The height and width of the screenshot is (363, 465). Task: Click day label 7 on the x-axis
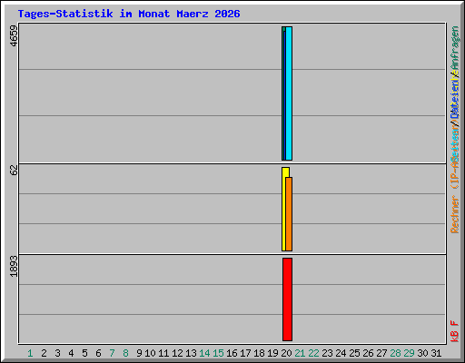(x=112, y=353)
